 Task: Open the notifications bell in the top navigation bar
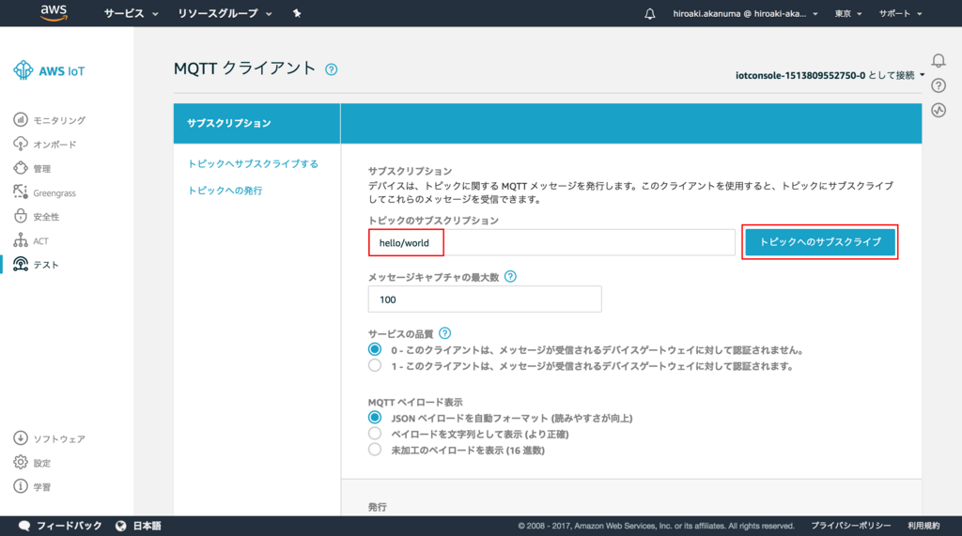650,13
